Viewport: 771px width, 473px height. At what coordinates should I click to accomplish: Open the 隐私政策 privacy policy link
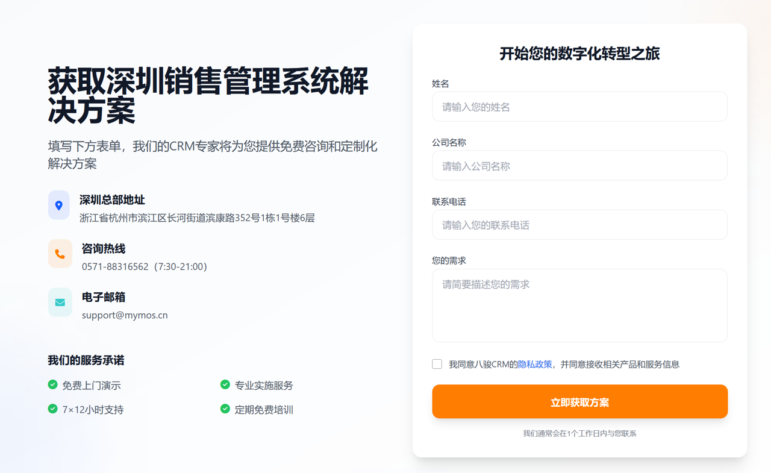point(535,364)
